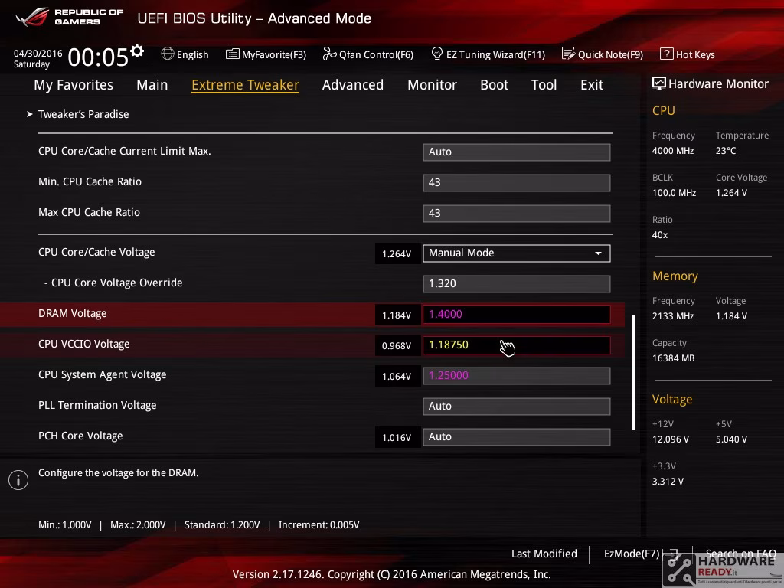
Task: Click the Manual Mode dropdown arrow
Action: 598,253
